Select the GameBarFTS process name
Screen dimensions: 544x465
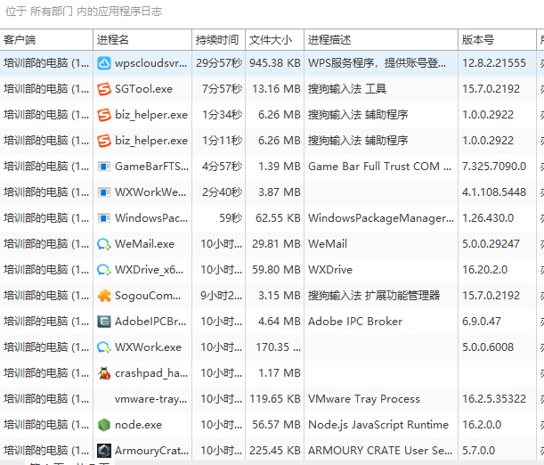click(x=151, y=167)
